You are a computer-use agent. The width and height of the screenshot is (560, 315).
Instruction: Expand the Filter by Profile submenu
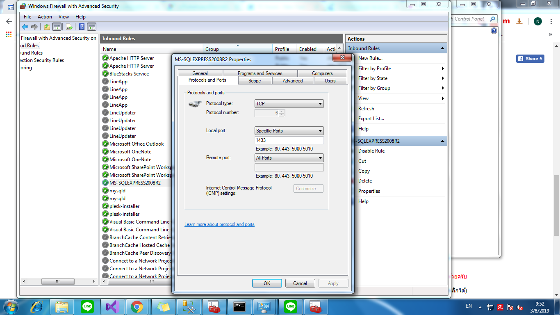tap(443, 68)
